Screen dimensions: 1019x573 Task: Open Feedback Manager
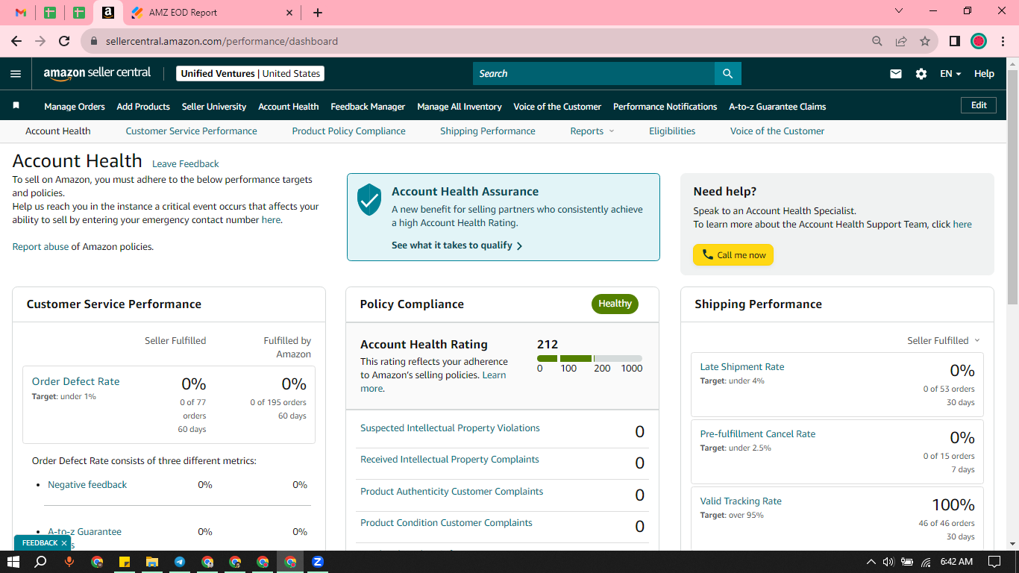tap(368, 107)
